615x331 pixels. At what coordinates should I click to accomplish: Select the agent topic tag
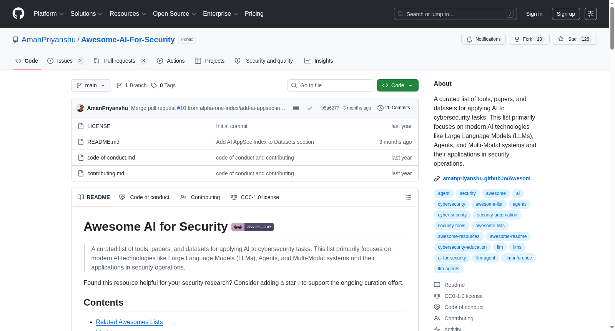click(444, 193)
